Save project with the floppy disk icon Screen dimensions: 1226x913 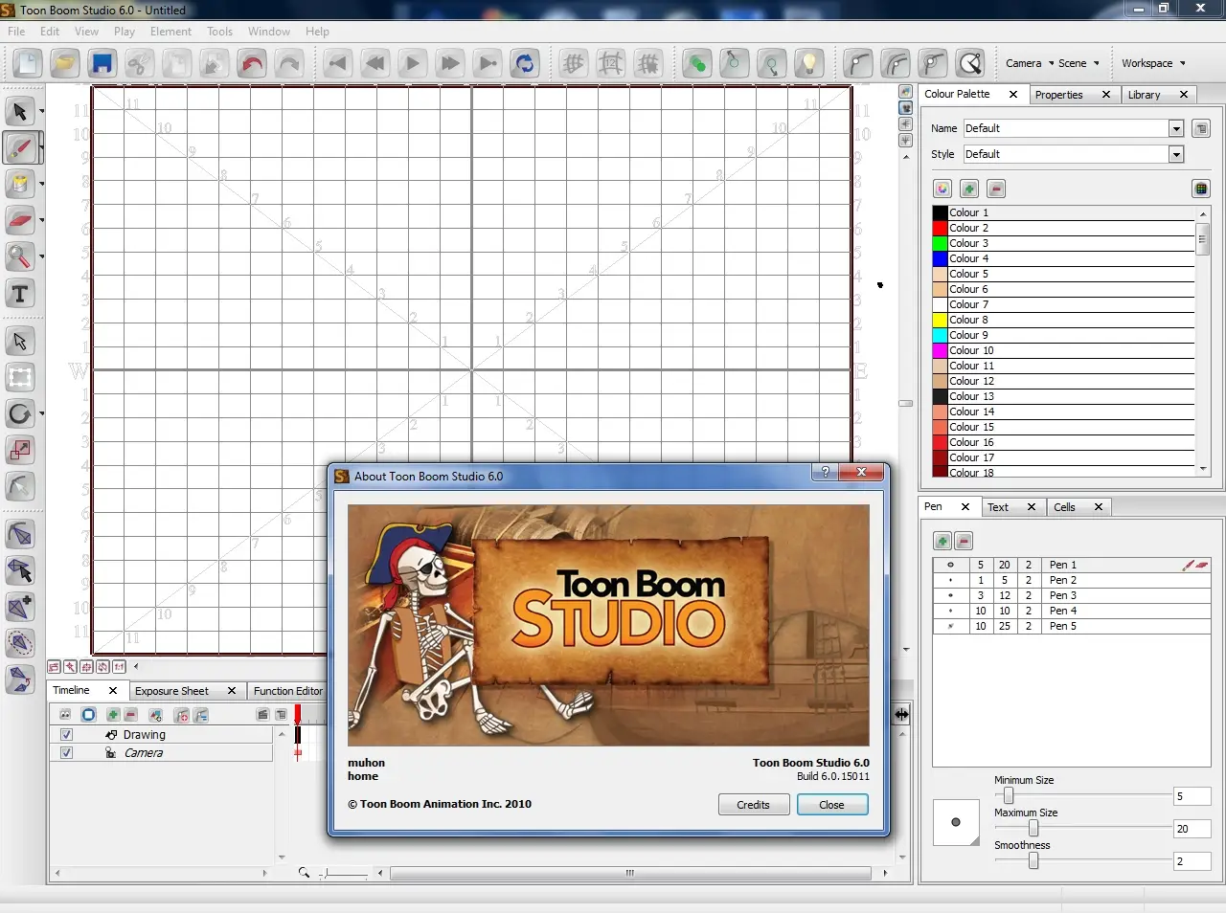coord(102,64)
